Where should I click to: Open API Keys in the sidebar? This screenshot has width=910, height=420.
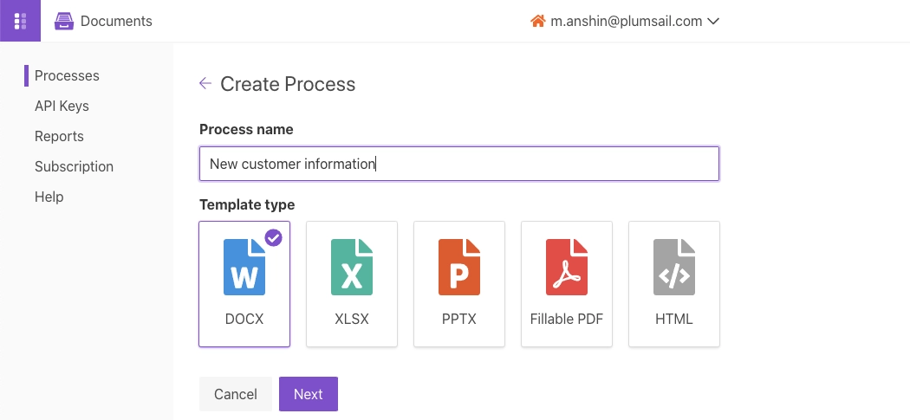point(62,107)
